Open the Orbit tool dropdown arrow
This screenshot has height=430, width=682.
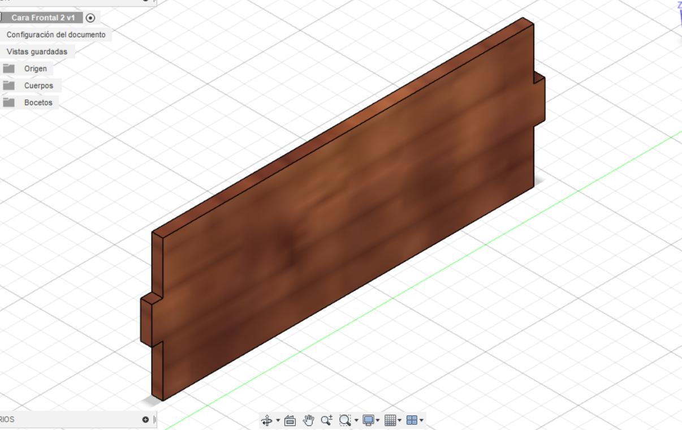(278, 420)
